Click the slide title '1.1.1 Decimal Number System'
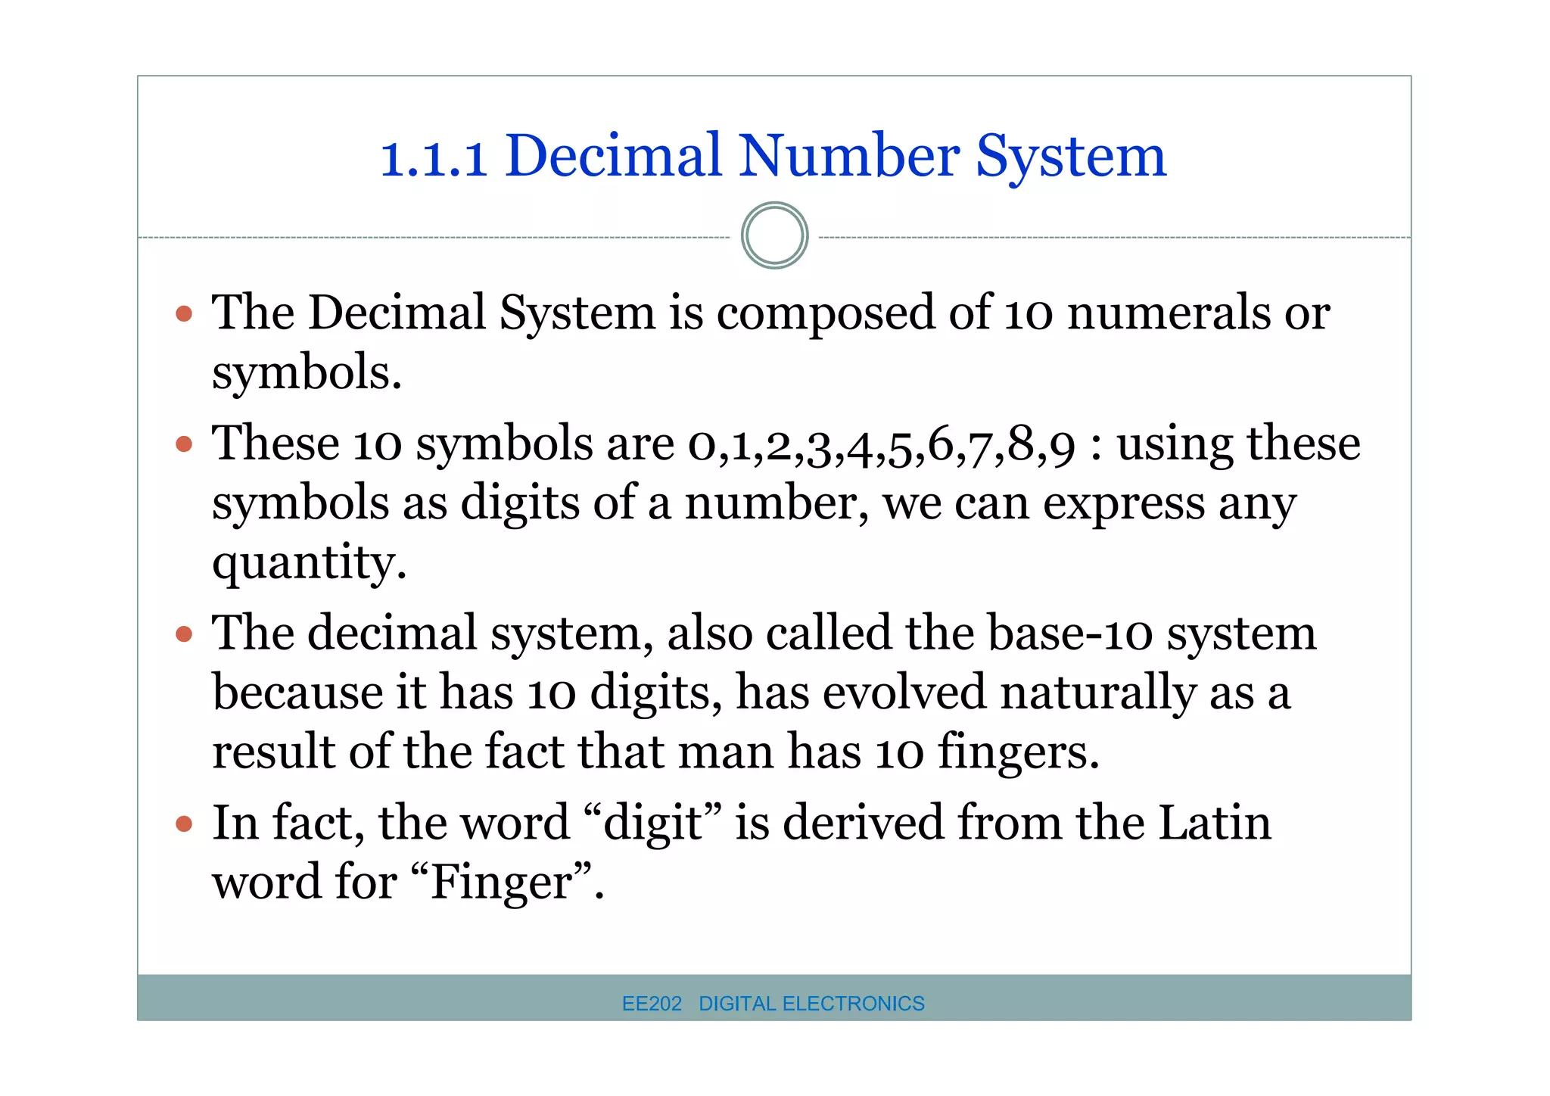Screen dimensions: 1550x1096 [773, 157]
